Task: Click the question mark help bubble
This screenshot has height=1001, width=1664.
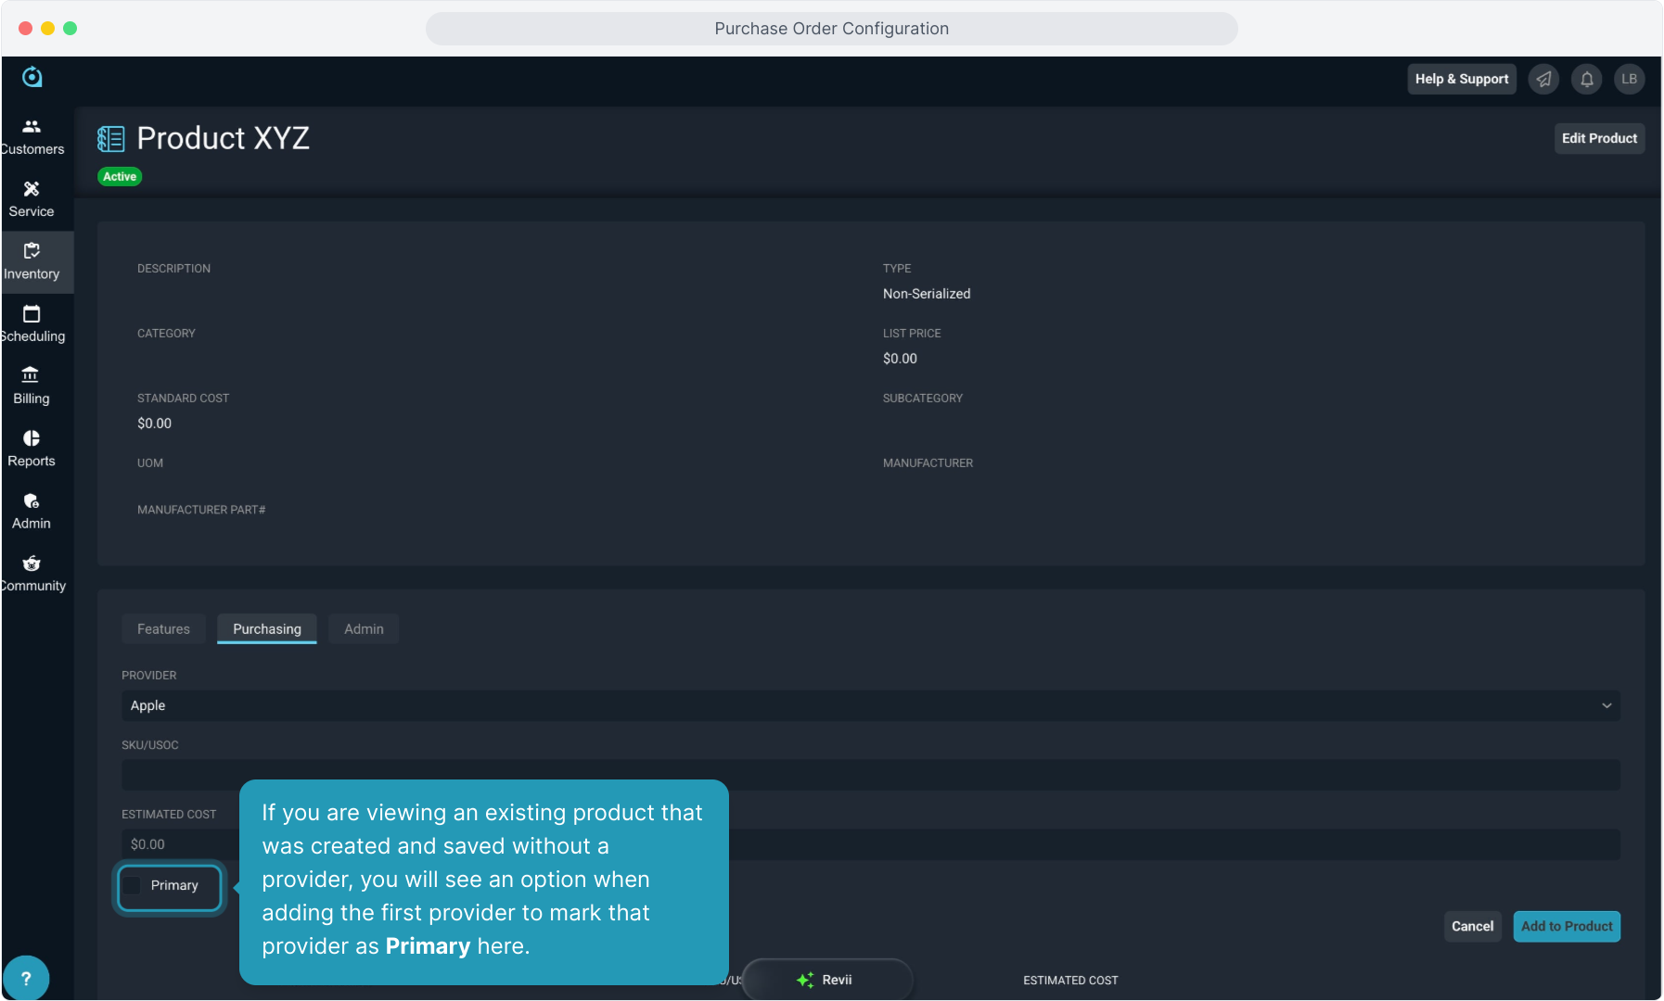Action: pos(26,978)
